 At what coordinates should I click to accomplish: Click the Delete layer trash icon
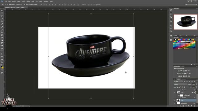pyautogui.click(x=194, y=106)
